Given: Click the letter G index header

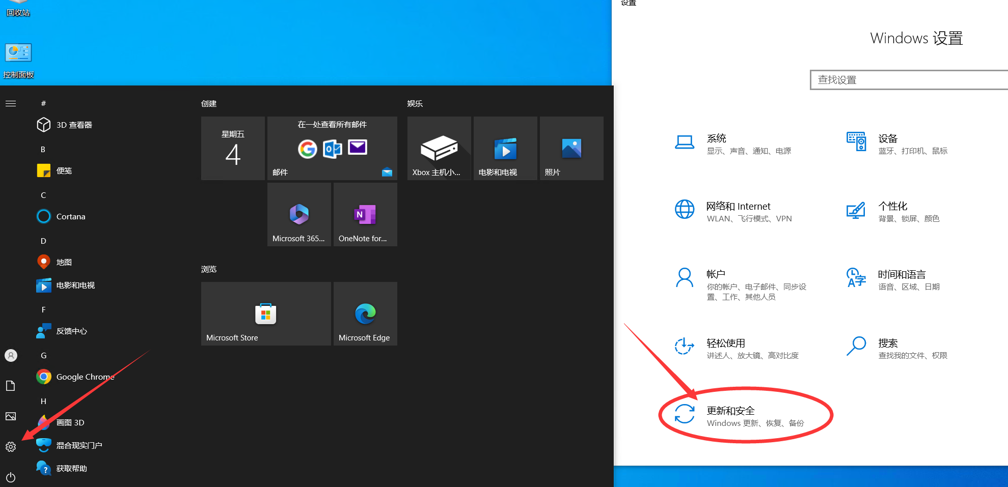Looking at the screenshot, I should point(43,355).
